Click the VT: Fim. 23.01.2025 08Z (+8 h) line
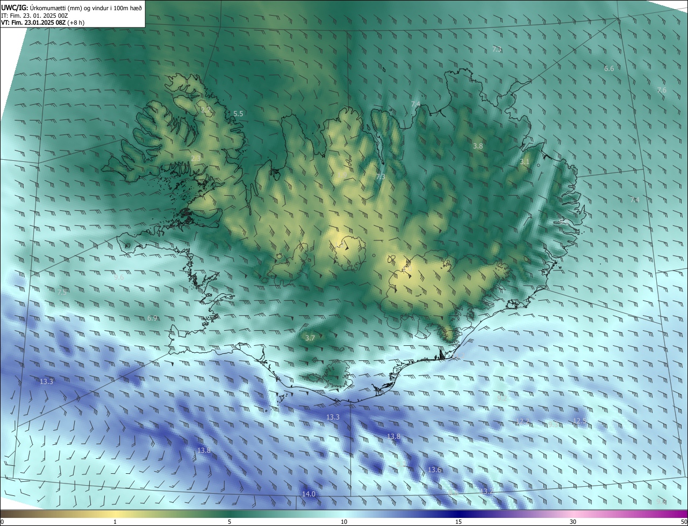Image resolution: width=688 pixels, height=526 pixels. (x=42, y=23)
